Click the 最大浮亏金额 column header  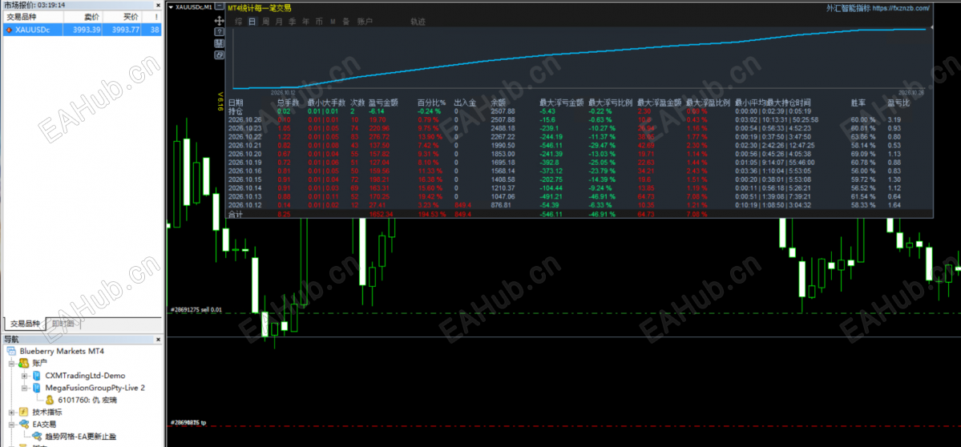561,103
